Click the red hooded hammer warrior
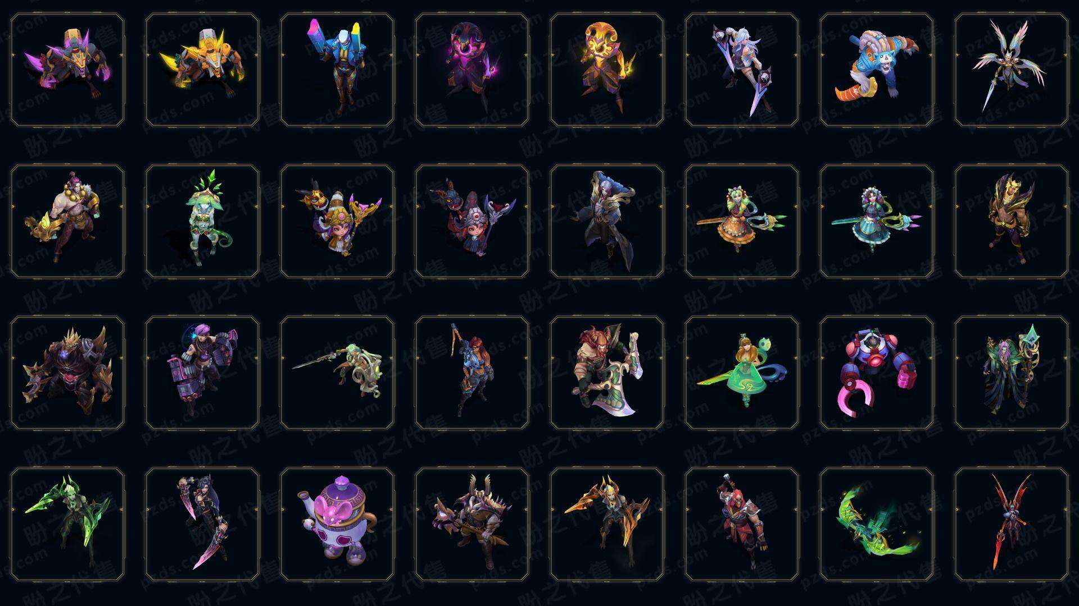The image size is (1079, 606). click(742, 524)
